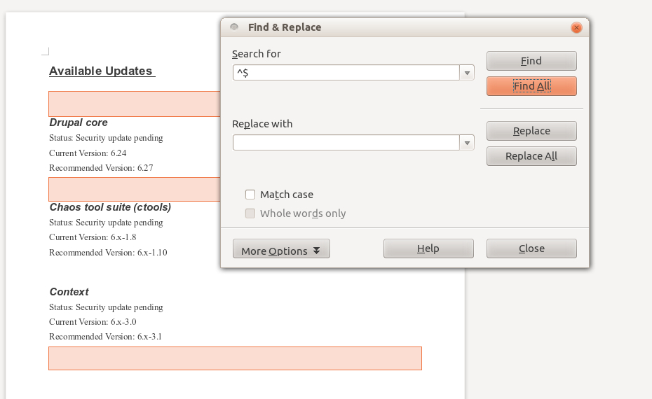Click the Drupal core subheading
Image resolution: width=652 pixels, height=399 pixels.
click(79, 122)
